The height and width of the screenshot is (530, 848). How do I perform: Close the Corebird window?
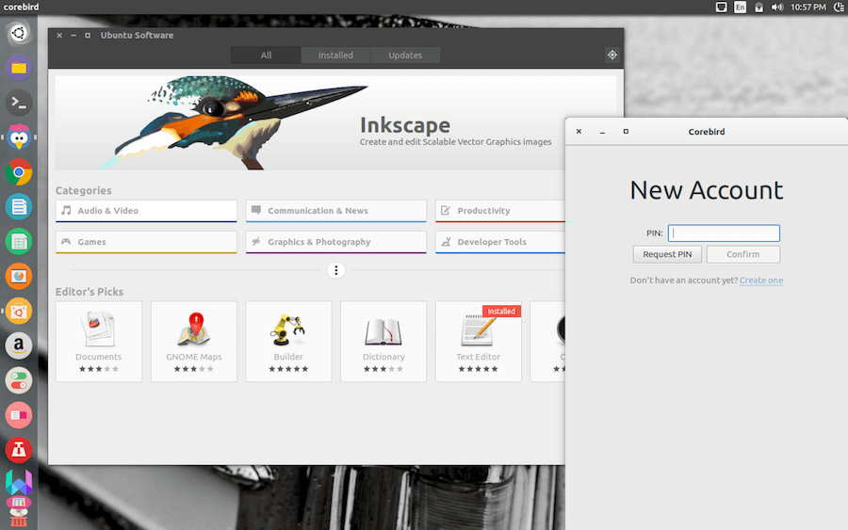tap(579, 131)
